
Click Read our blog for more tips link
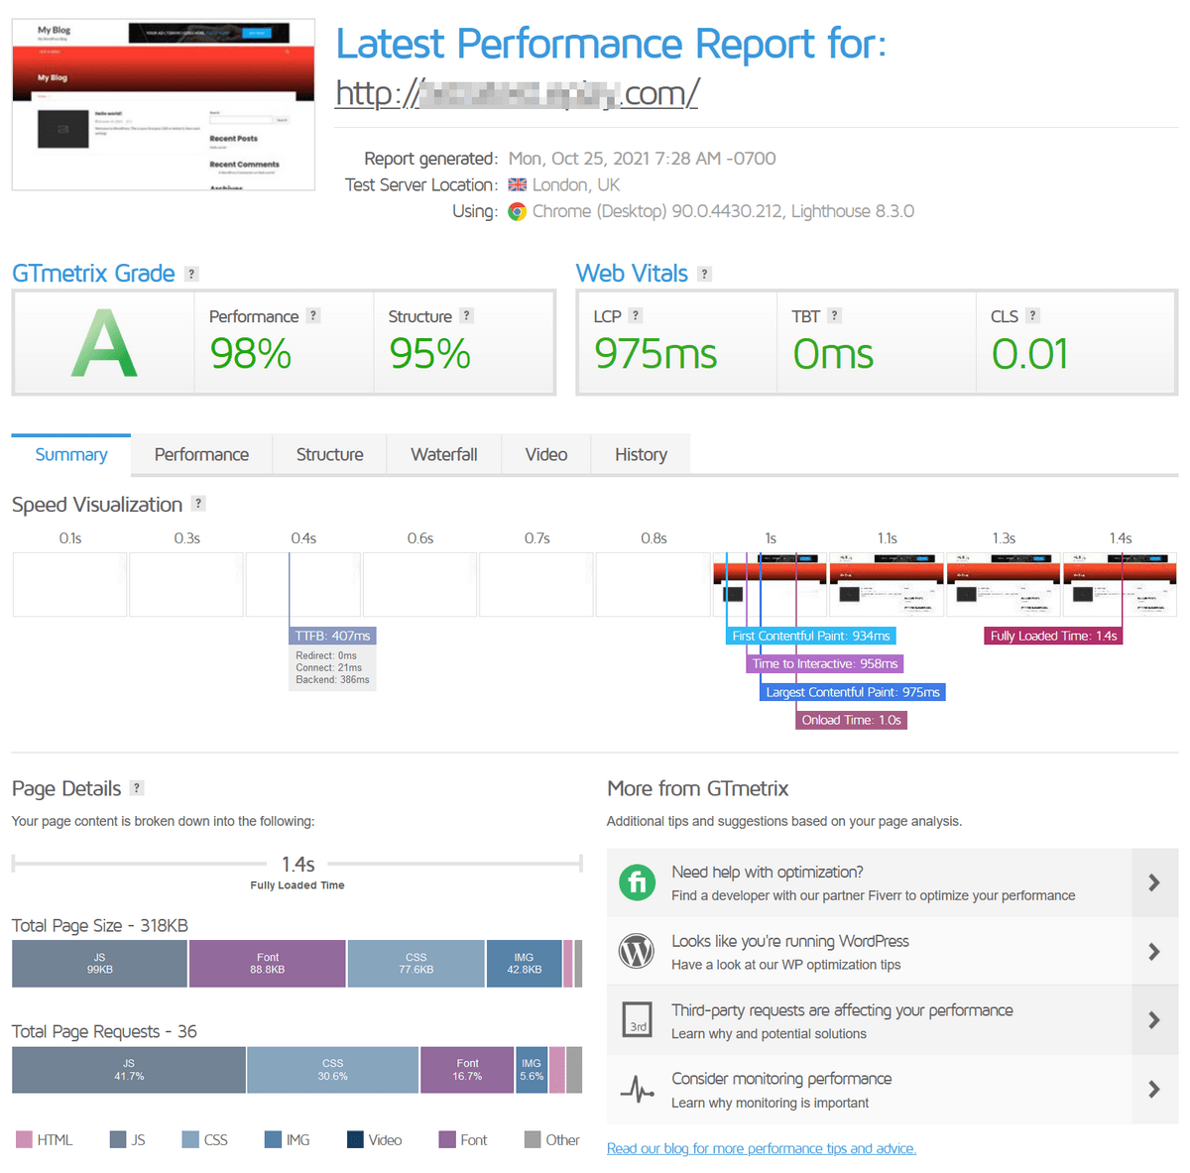click(762, 1148)
